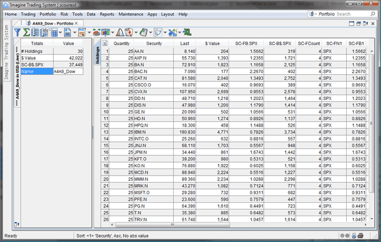Viewport: 381px width, 242px height.
Task: Click the vertical scrollbar down arrow
Action: (x=371, y=219)
